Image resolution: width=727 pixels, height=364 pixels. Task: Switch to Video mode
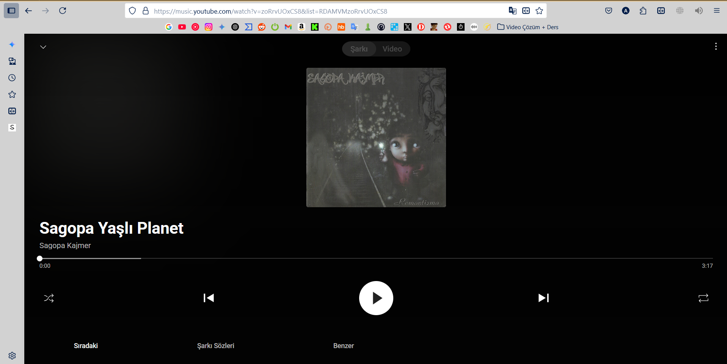pos(392,49)
